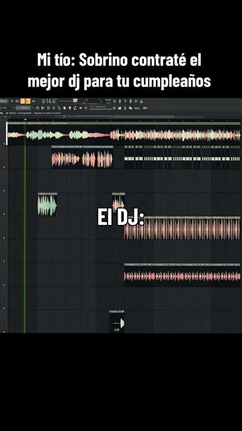Click the playhead marker on the timeline ruler

(26, 120)
